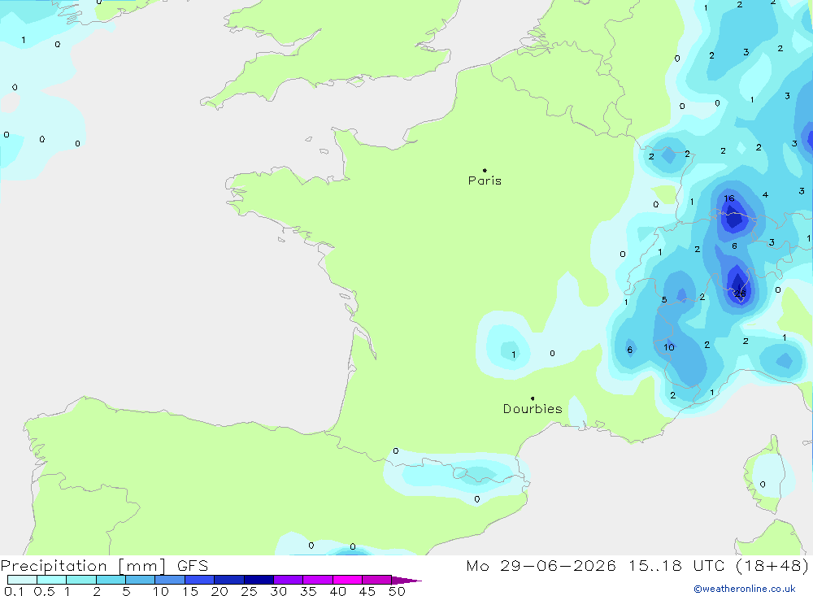Pick the 0.1–0.5 mm legend swatch
813x596 pixels.
pos(22,580)
